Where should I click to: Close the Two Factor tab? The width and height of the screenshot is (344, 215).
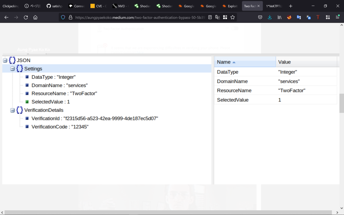259,6
